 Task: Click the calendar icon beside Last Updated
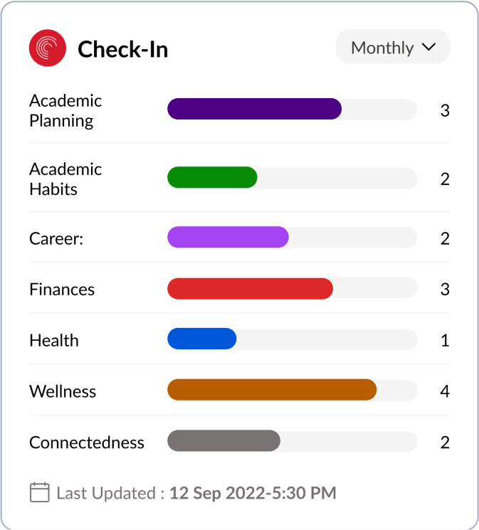tap(40, 492)
